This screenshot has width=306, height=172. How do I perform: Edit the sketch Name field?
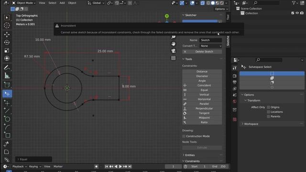tap(210, 40)
